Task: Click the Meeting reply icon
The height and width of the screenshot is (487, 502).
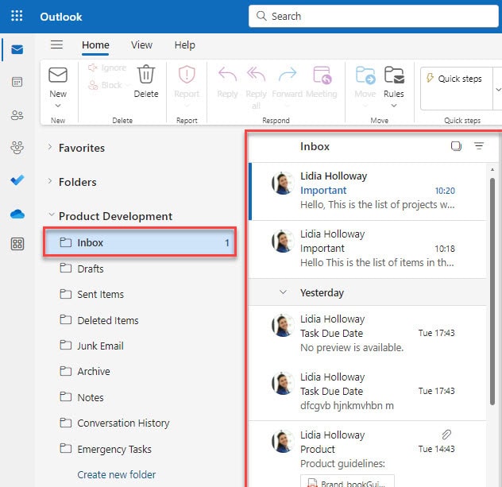Action: 322,75
